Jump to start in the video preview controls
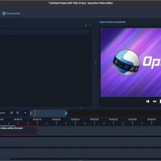The image size is (161, 161). coord(148,102)
